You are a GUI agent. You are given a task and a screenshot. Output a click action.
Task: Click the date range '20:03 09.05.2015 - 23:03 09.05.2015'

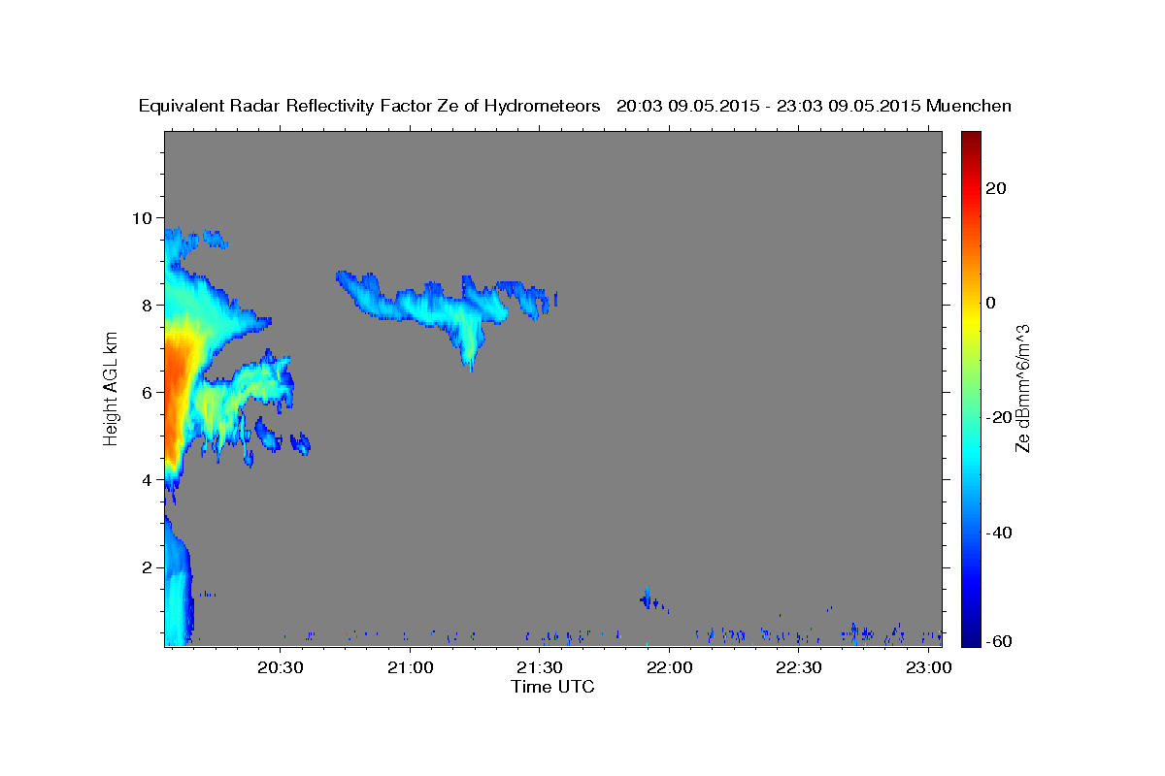point(769,107)
